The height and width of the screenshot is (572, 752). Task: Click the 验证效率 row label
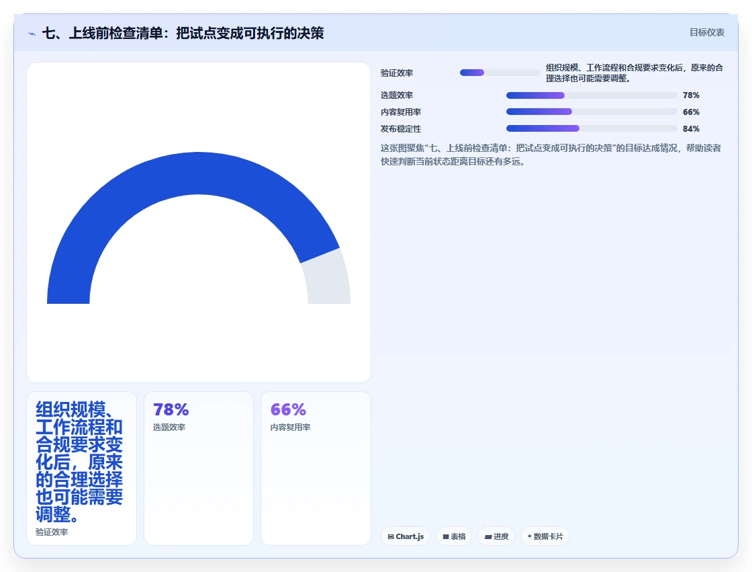(x=397, y=73)
